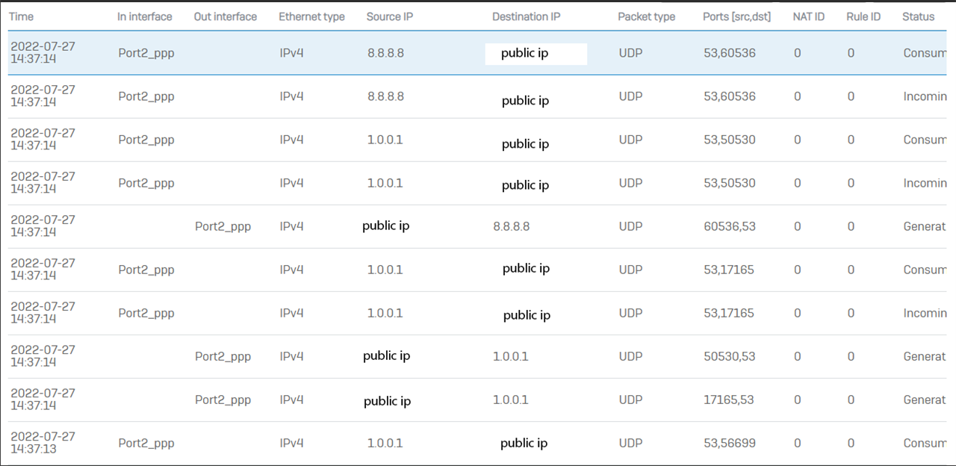The height and width of the screenshot is (466, 956).
Task: Click the Incoming status in second row
Action: pos(925,96)
